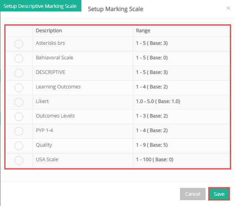This screenshot has width=235, height=206.
Task: Close the Setup Marking Scale dialog
Action: pos(228,8)
